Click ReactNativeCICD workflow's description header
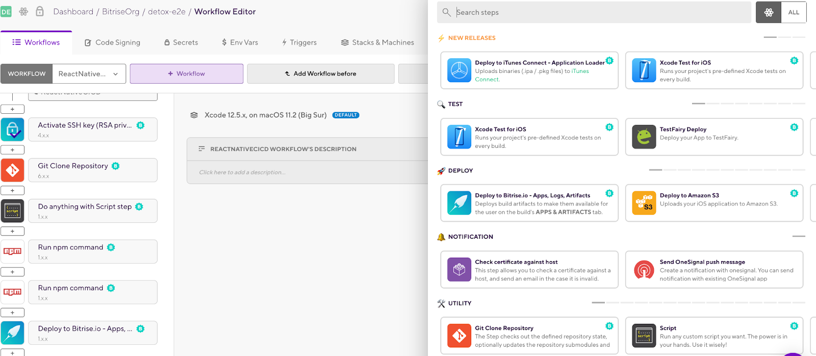Viewport: 816px width, 356px height. tap(308, 149)
